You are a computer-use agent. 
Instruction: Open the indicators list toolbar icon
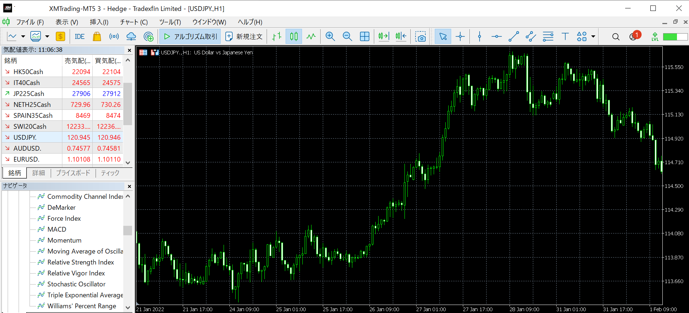(36, 36)
